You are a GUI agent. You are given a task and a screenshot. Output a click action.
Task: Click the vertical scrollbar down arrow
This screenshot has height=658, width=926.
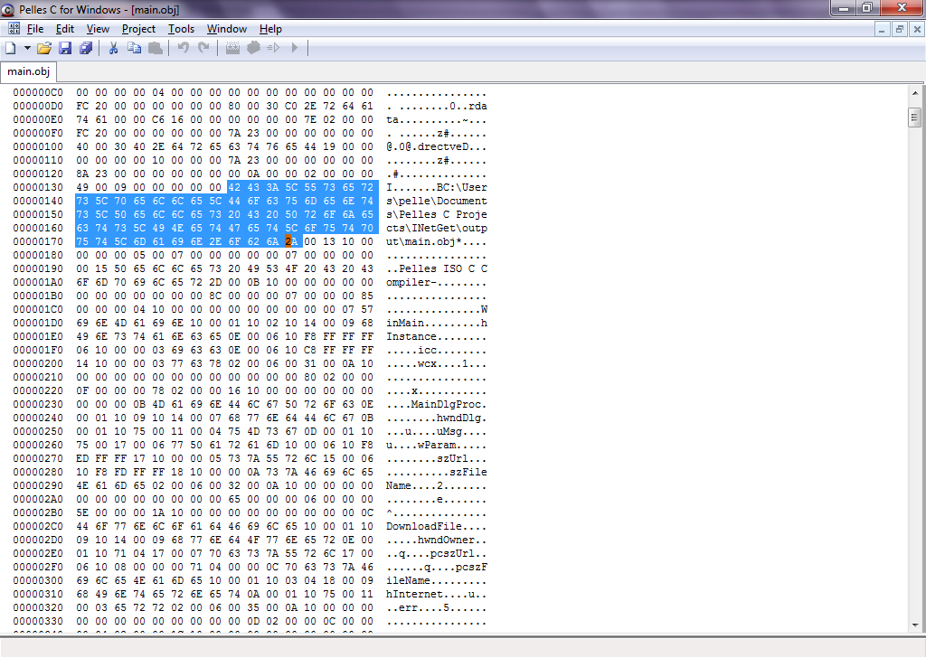point(915,625)
